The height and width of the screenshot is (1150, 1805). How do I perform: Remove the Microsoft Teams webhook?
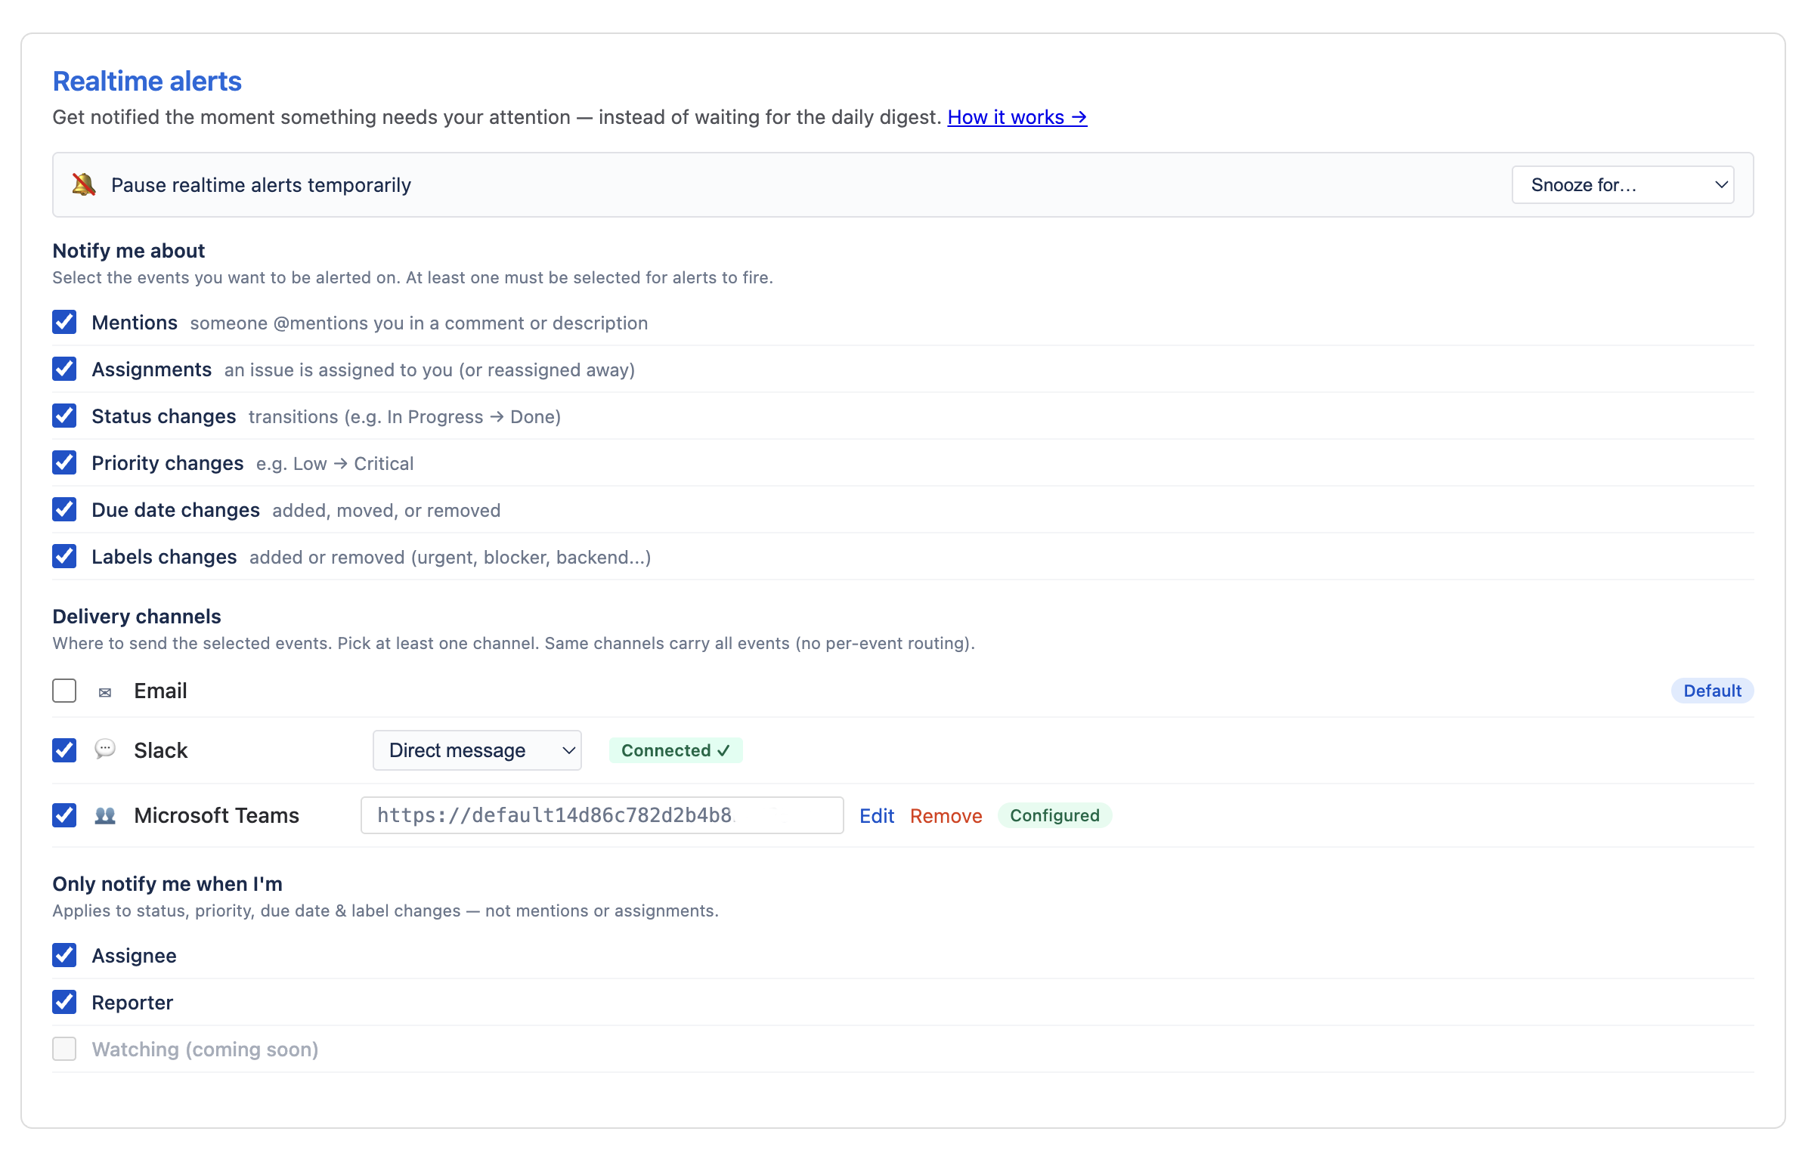pos(946,816)
